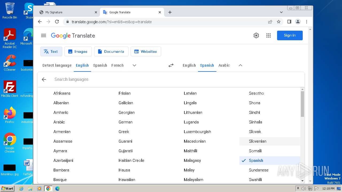Open the file explorer taskbar icon
The image size is (342, 192).
[30, 189]
